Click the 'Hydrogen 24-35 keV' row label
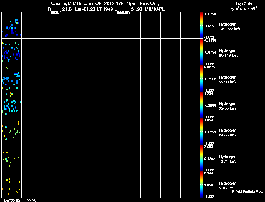The image size is (265, 202). click(x=228, y=133)
